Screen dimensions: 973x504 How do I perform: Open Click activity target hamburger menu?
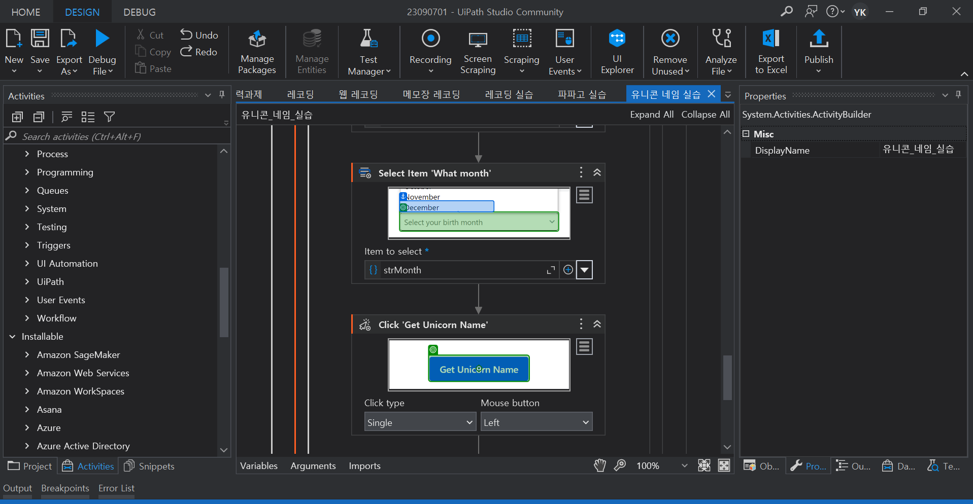[584, 347]
